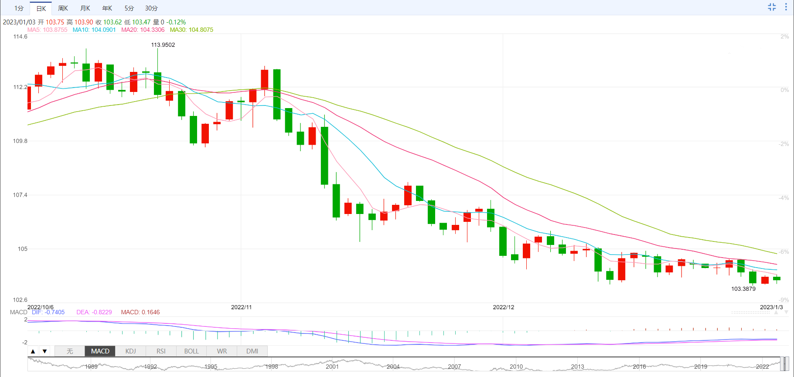Select the DMI indicator button
The height and width of the screenshot is (377, 794).
pos(252,351)
